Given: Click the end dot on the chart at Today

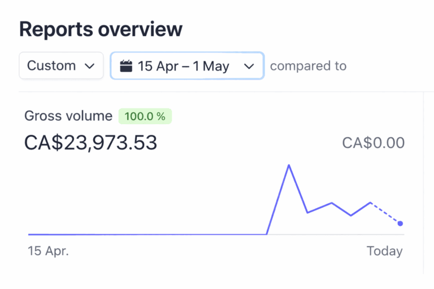Looking at the screenshot, I should pyautogui.click(x=400, y=224).
